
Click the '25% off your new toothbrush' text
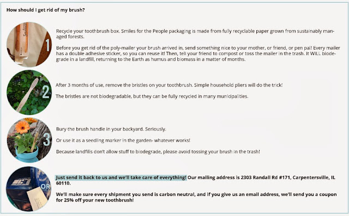pyautogui.click(x=99, y=200)
